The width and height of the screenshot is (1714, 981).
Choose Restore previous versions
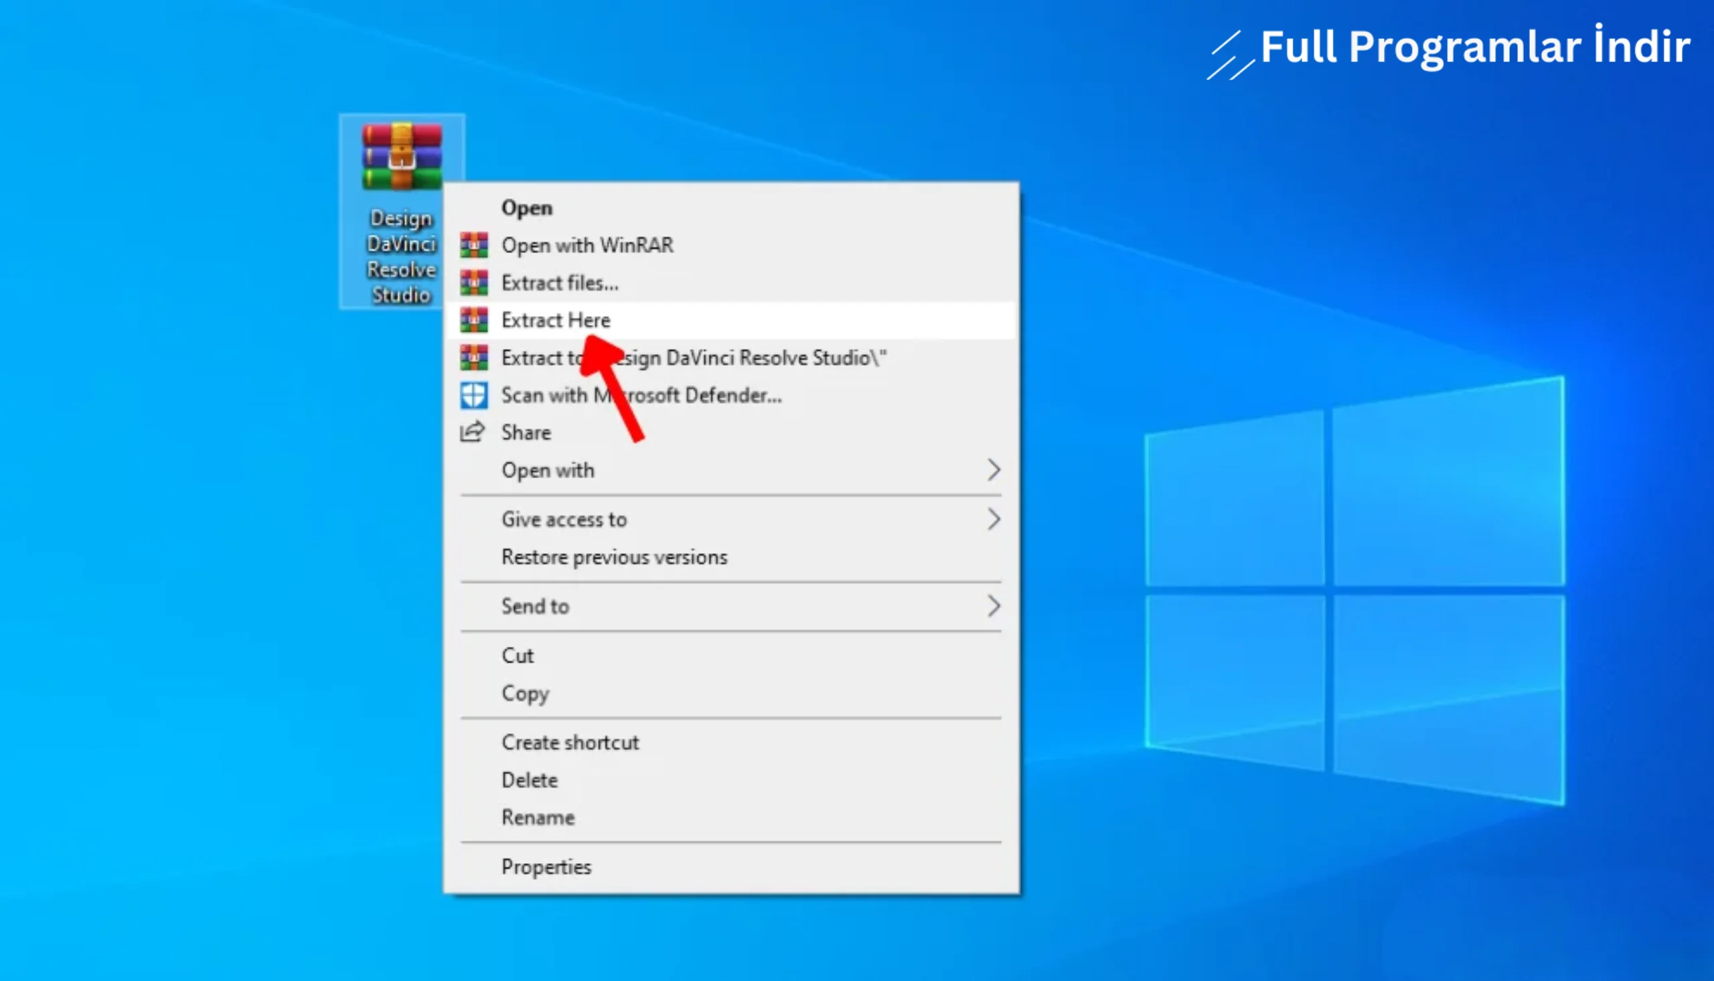tap(730, 557)
